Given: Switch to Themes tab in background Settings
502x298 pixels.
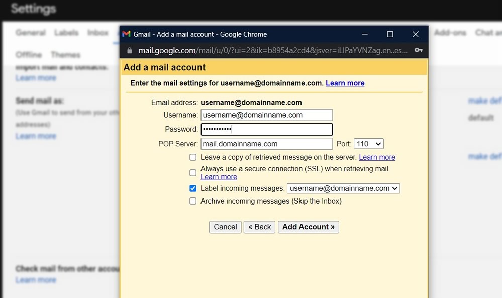Looking at the screenshot, I should (66, 55).
